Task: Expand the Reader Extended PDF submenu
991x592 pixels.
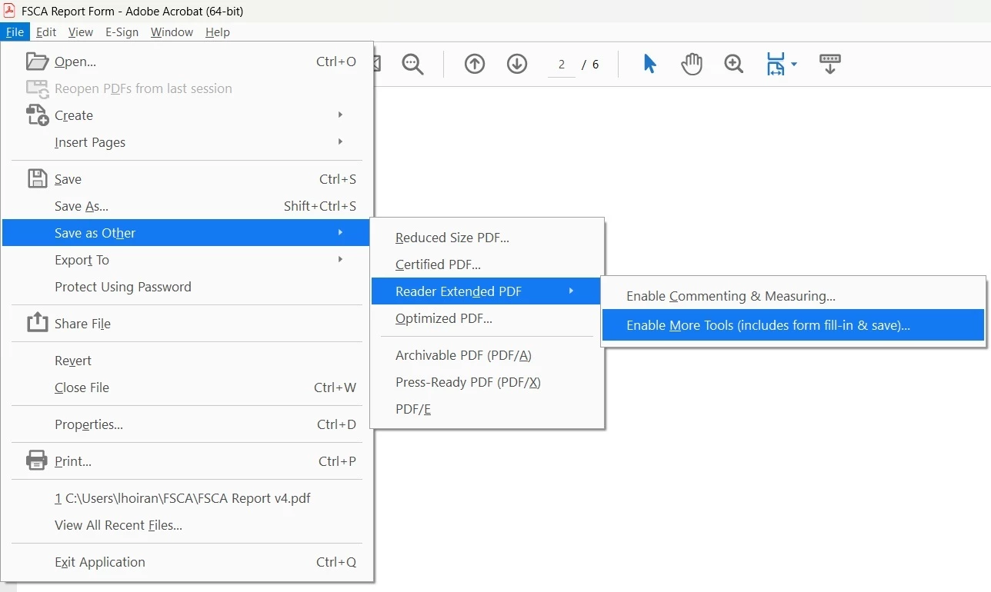Action: (486, 291)
